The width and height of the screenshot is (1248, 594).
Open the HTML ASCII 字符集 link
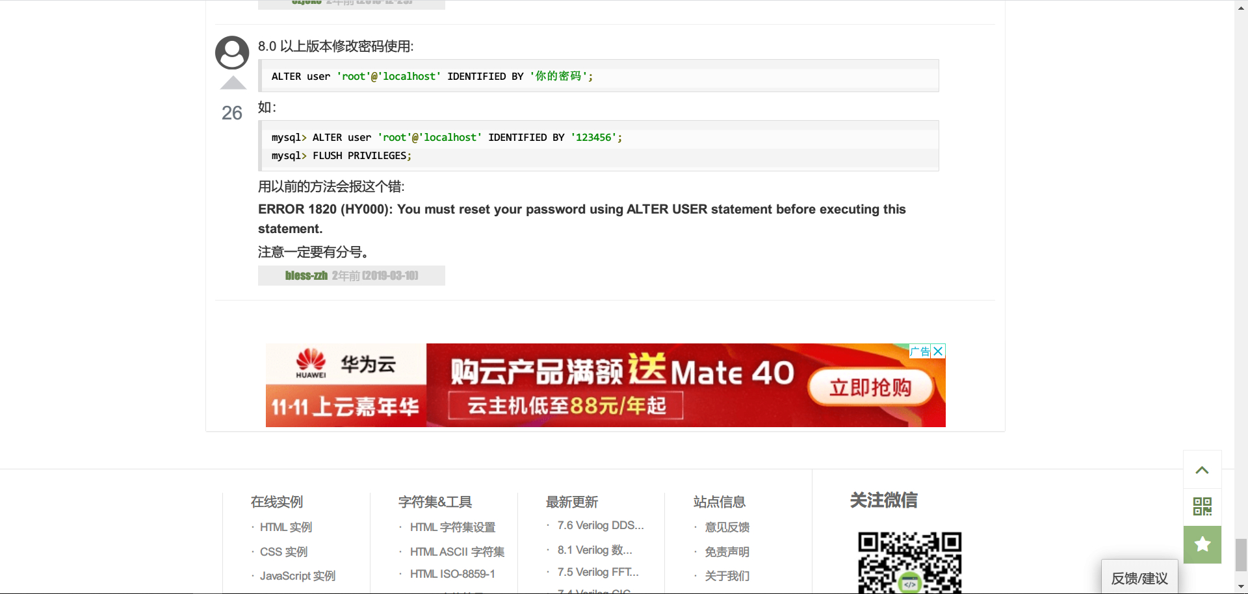click(x=457, y=552)
